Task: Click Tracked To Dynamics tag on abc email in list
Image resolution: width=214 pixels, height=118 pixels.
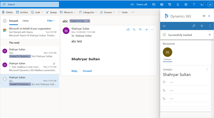Action: click(x=20, y=84)
